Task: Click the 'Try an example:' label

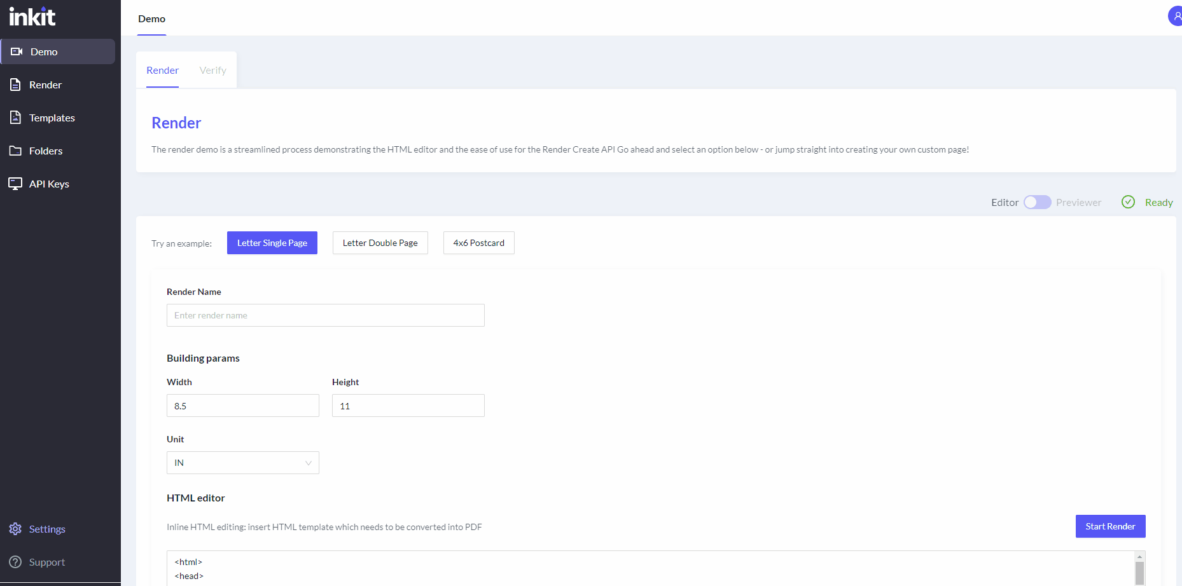Action: [181, 243]
